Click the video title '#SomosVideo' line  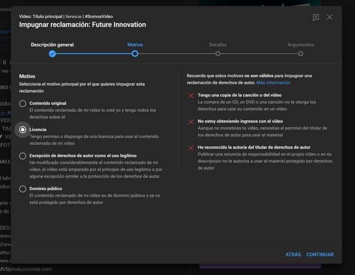(66, 17)
